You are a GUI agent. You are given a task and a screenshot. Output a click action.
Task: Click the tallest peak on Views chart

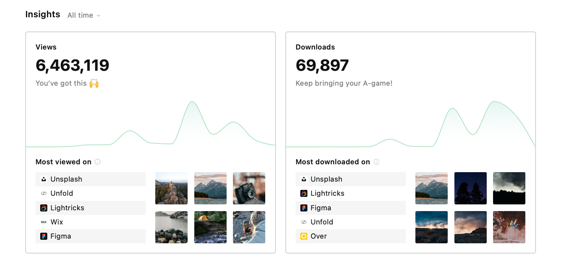click(x=192, y=102)
